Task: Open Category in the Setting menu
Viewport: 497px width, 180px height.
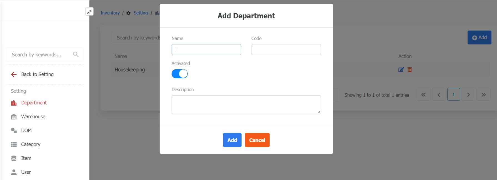Action: pyautogui.click(x=31, y=144)
